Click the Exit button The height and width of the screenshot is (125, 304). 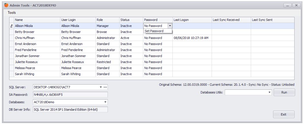[284, 114]
